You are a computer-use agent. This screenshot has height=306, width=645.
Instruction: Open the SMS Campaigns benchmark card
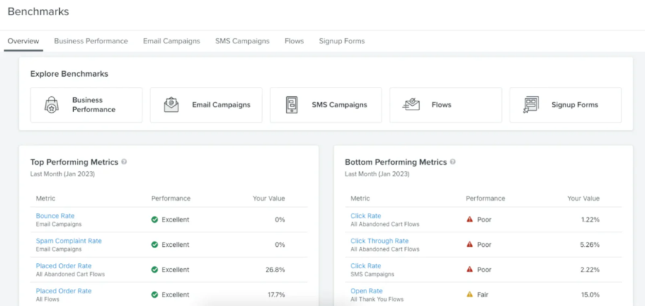pos(326,105)
